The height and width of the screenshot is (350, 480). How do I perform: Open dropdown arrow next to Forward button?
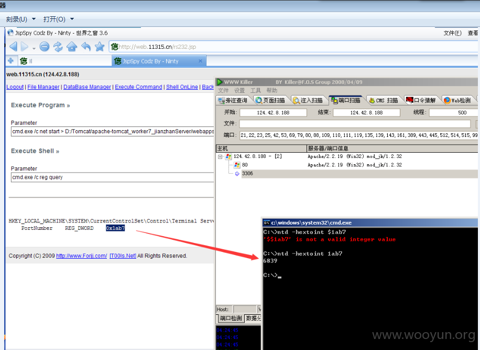[x=34, y=48]
